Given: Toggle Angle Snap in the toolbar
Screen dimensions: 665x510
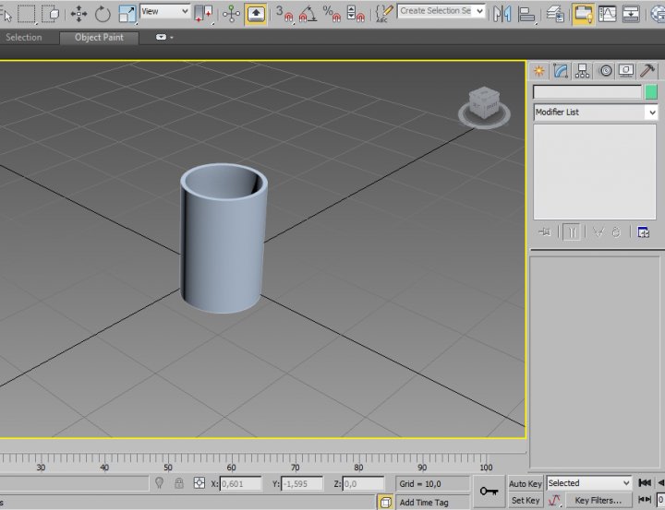Looking at the screenshot, I should click(x=307, y=13).
